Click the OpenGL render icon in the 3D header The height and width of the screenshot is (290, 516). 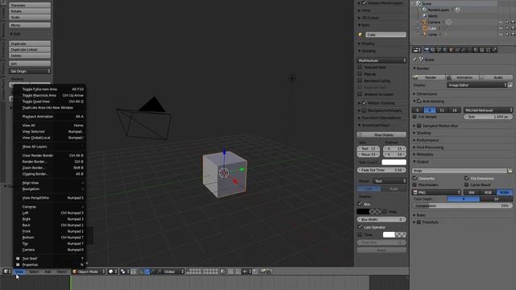point(264,271)
